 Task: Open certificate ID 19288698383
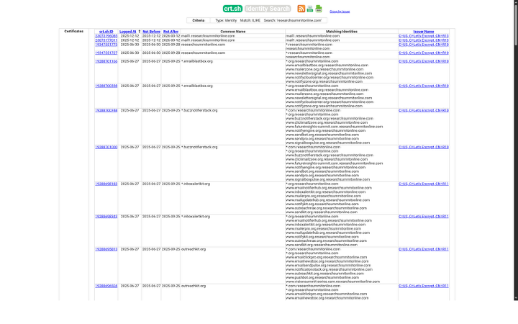(106, 184)
